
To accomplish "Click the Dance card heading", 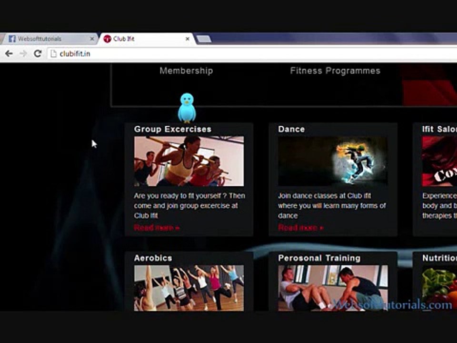I will (291, 129).
